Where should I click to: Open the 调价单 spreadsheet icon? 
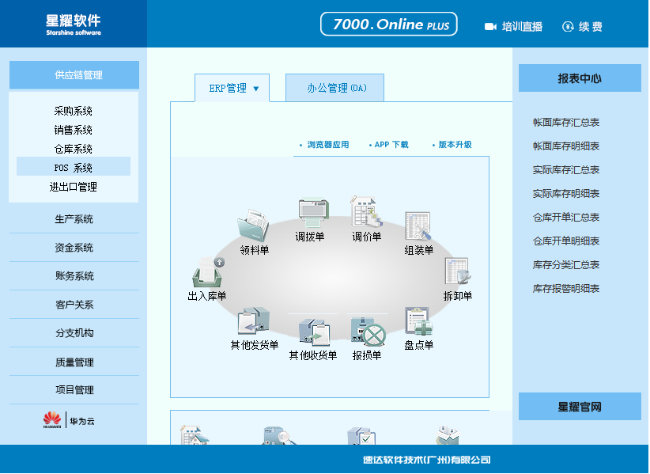(x=366, y=211)
